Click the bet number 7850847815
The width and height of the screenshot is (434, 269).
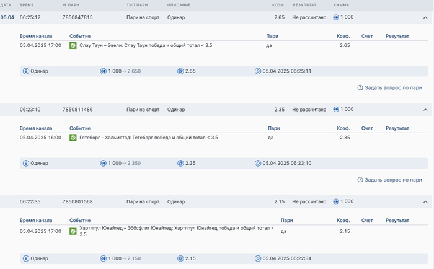pyautogui.click(x=77, y=17)
